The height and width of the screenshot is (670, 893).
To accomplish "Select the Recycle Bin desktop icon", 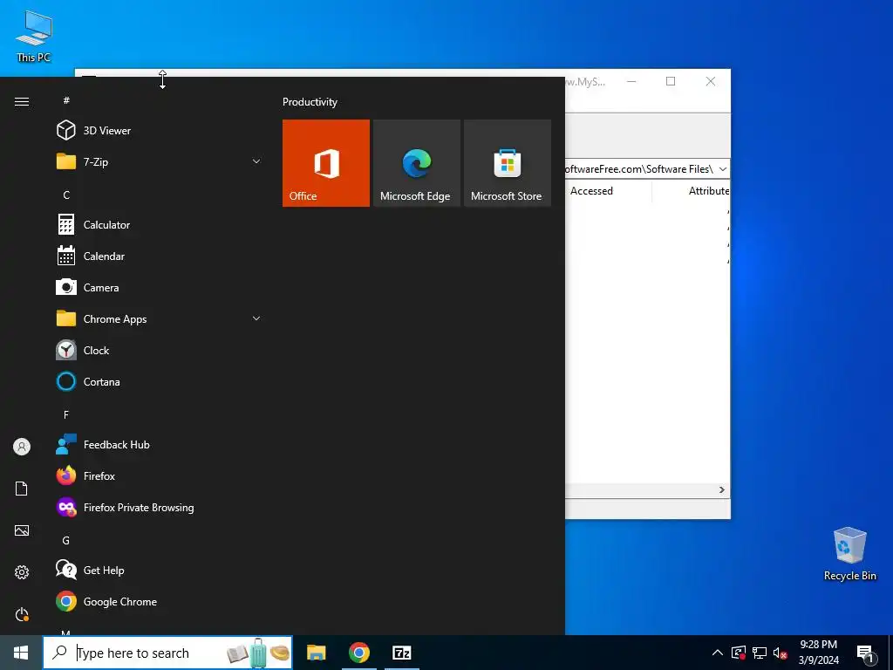I will click(x=849, y=554).
